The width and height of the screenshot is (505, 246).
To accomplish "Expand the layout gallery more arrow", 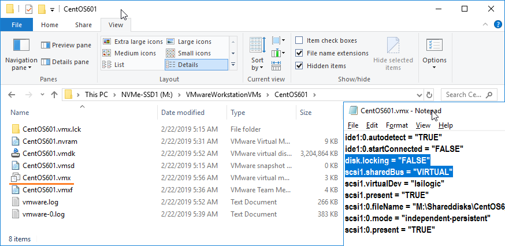I will point(233,65).
